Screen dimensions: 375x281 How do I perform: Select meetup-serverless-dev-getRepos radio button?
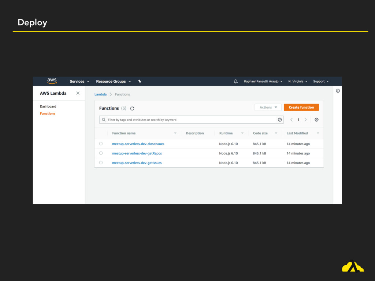coord(101,153)
